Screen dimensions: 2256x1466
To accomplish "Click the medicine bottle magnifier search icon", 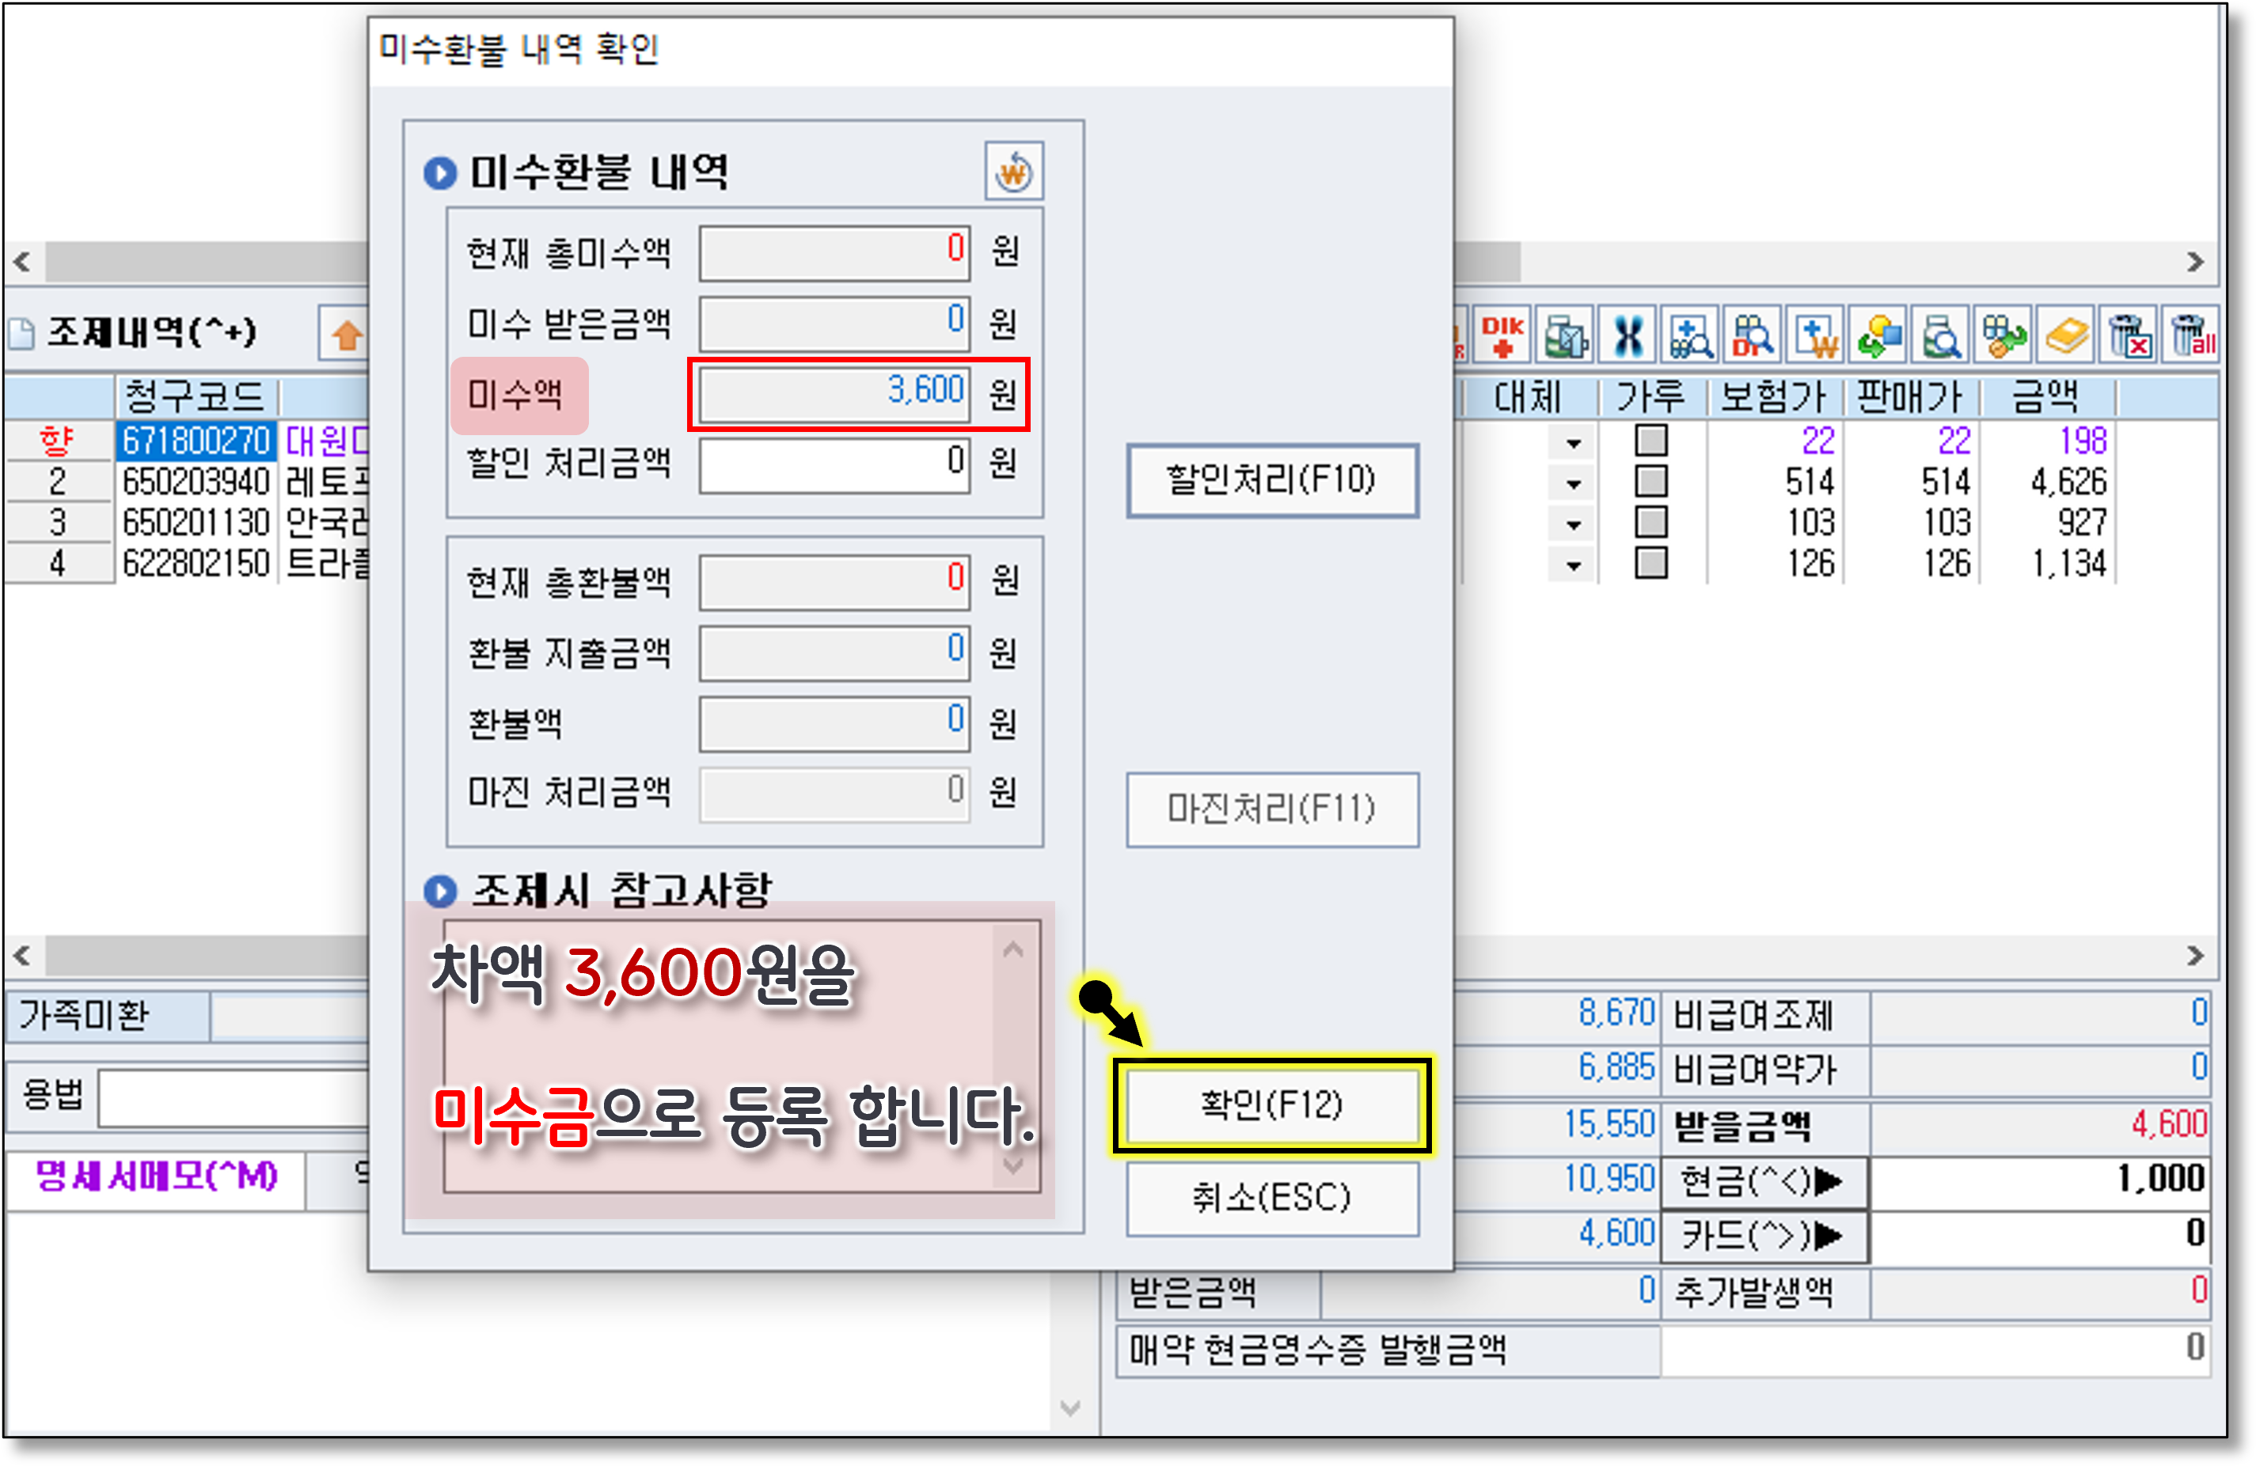I will point(1940,335).
